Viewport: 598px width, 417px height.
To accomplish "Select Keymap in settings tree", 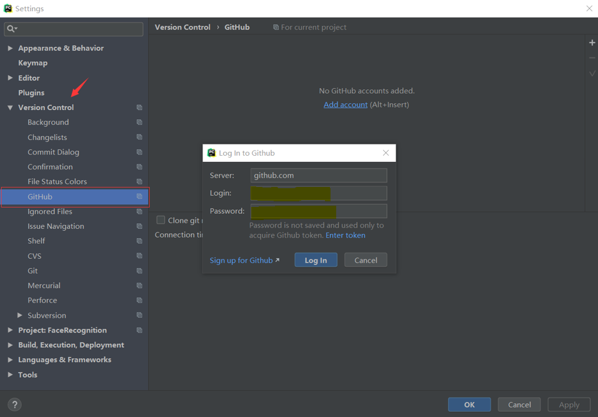I will (x=32, y=63).
